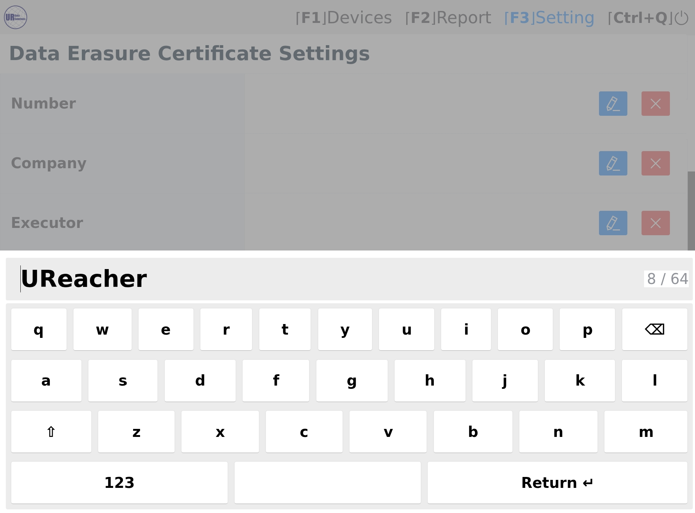Image resolution: width=695 pixels, height=513 pixels.
Task: Clear the Executor field with red X
Action: (655, 223)
